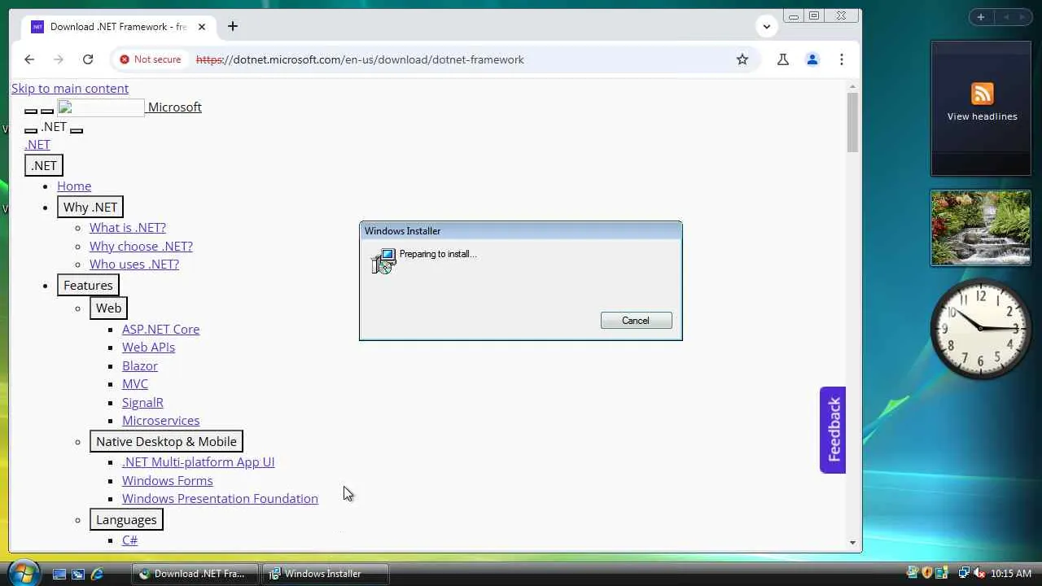This screenshot has height=586, width=1042.
Task: Cancel the Windows Installer dialog
Action: tap(636, 321)
